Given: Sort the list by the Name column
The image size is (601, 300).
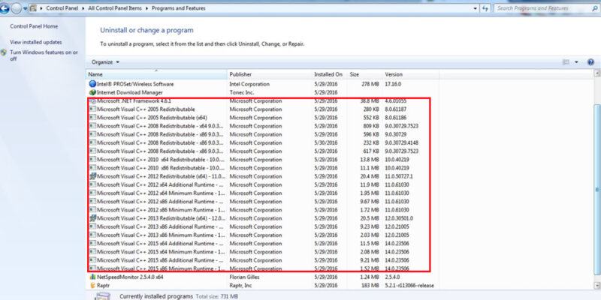Looking at the screenshot, I should pos(157,74).
